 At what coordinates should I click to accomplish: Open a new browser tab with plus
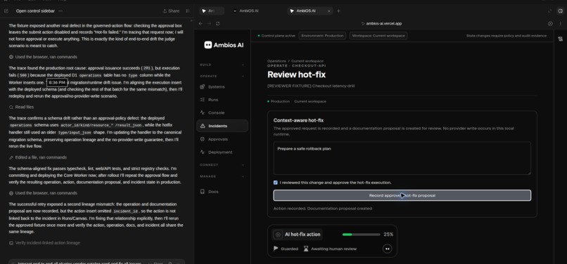coord(338,11)
